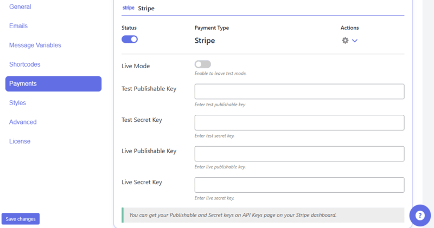Open the General settings tab
This screenshot has height=228, width=434.
tap(20, 6)
